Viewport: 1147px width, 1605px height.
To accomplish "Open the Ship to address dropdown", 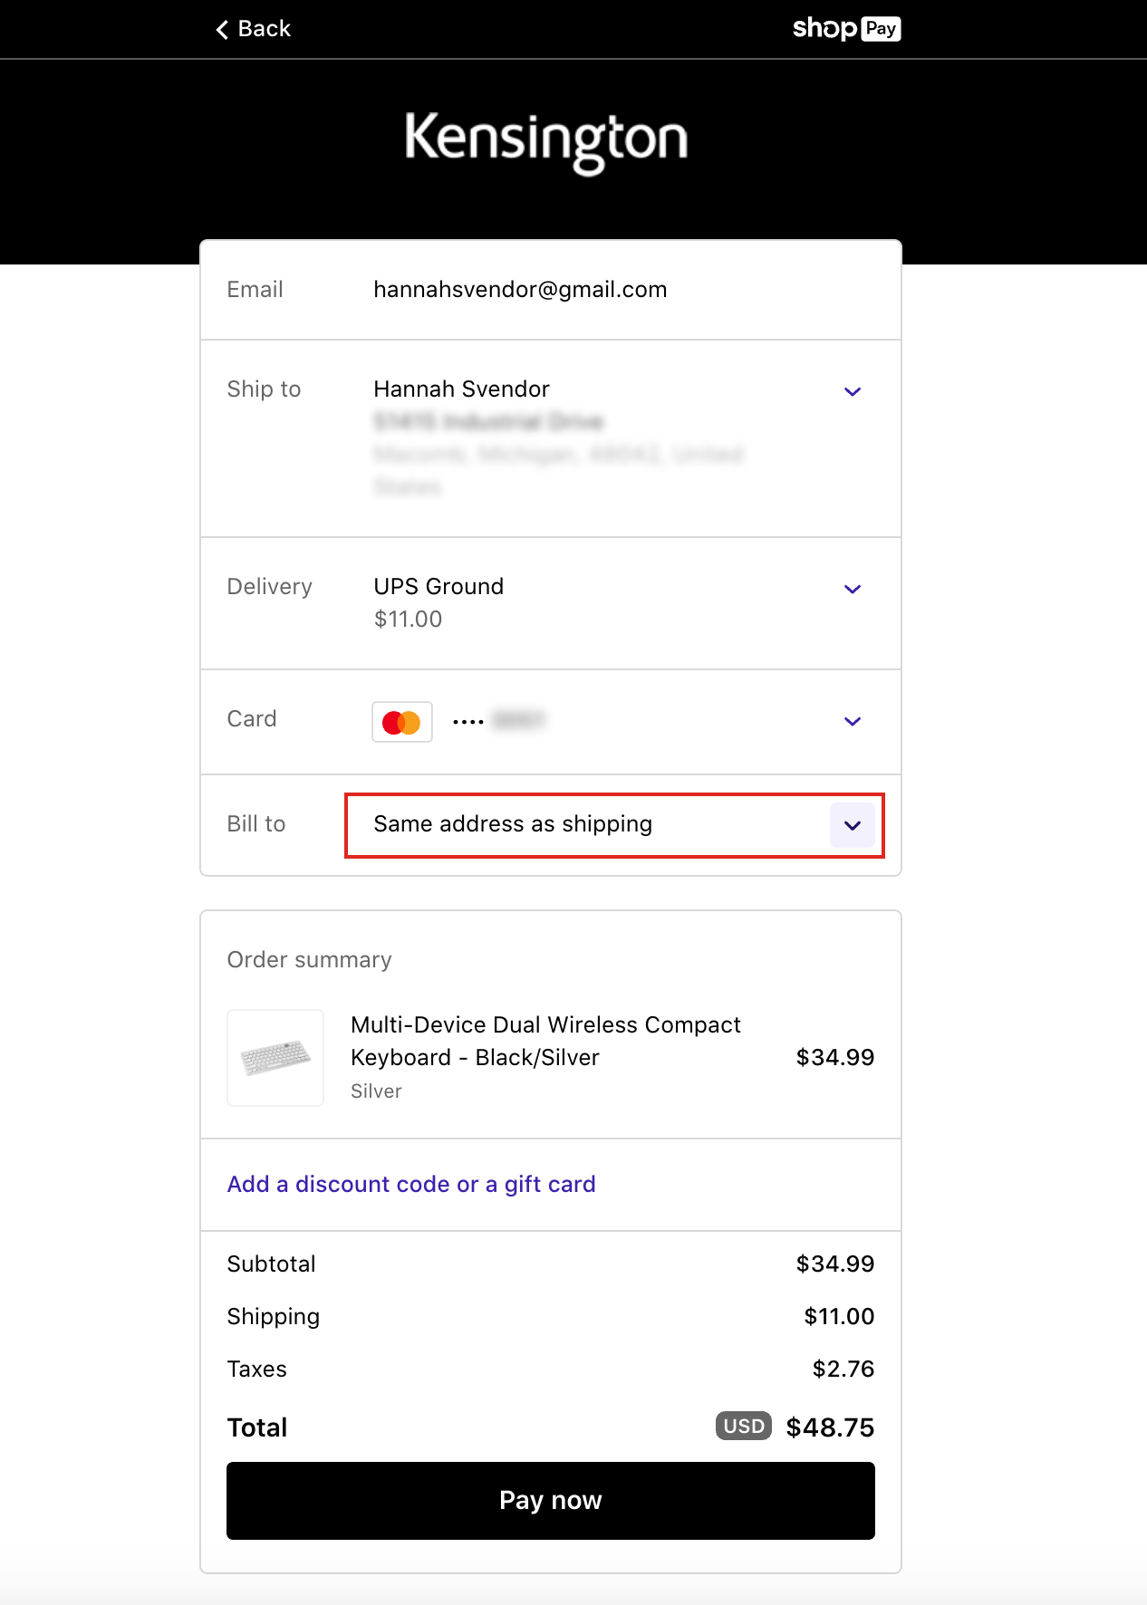I will pos(852,391).
